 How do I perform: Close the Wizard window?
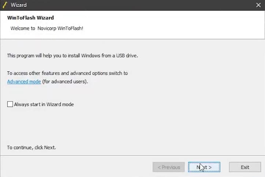click(x=258, y=5)
